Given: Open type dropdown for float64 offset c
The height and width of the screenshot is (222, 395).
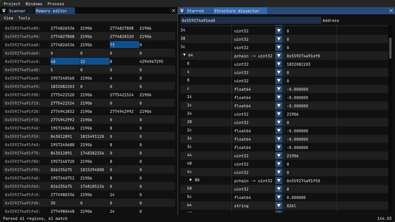Looking at the screenshot, I should click(279, 89).
